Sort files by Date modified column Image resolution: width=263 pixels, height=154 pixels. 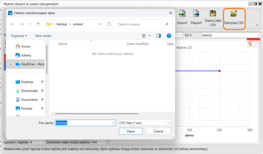pyautogui.click(x=138, y=44)
